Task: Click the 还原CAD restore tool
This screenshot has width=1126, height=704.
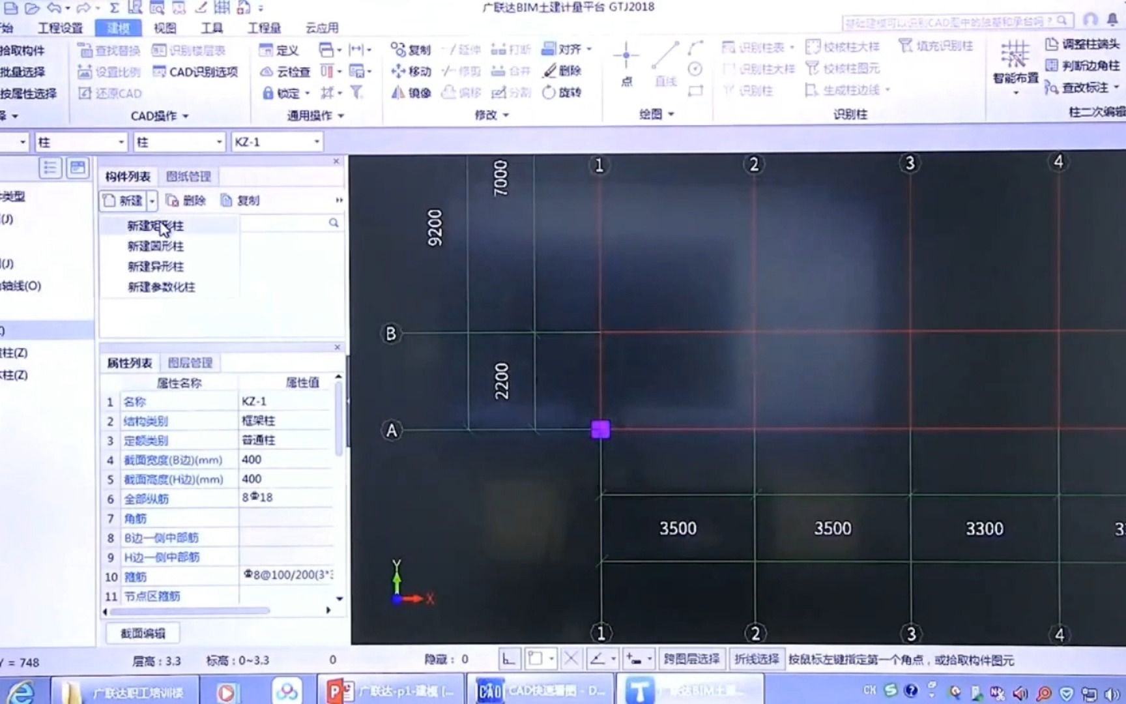Action: pyautogui.click(x=109, y=93)
